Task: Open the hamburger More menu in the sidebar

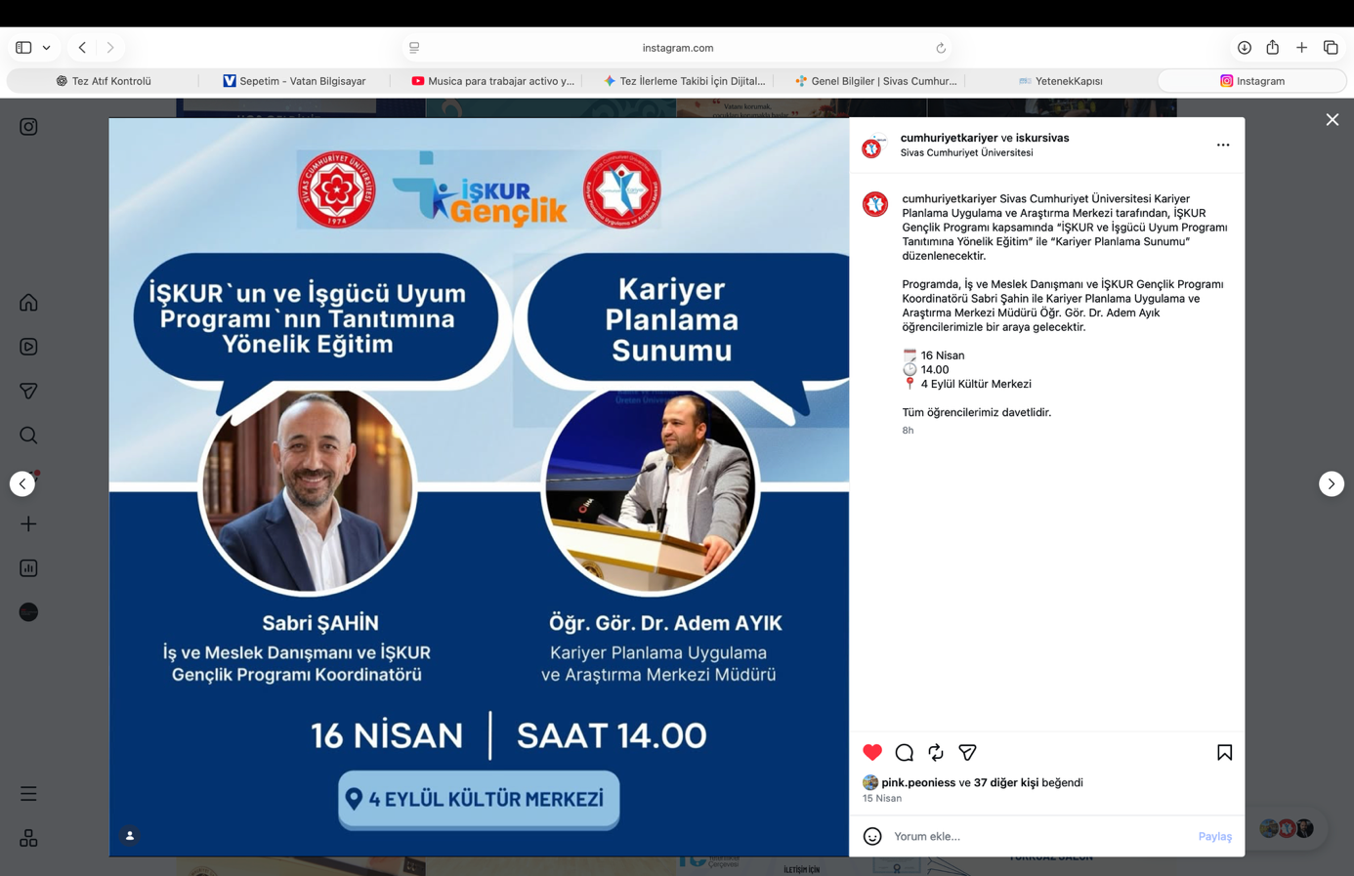Action: 28,794
